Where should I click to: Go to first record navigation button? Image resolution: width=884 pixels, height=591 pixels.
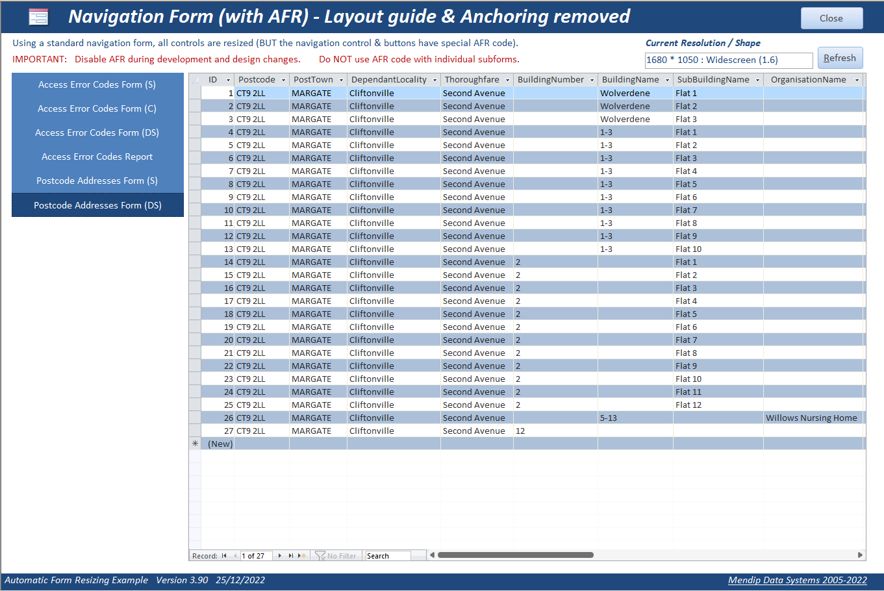click(224, 556)
